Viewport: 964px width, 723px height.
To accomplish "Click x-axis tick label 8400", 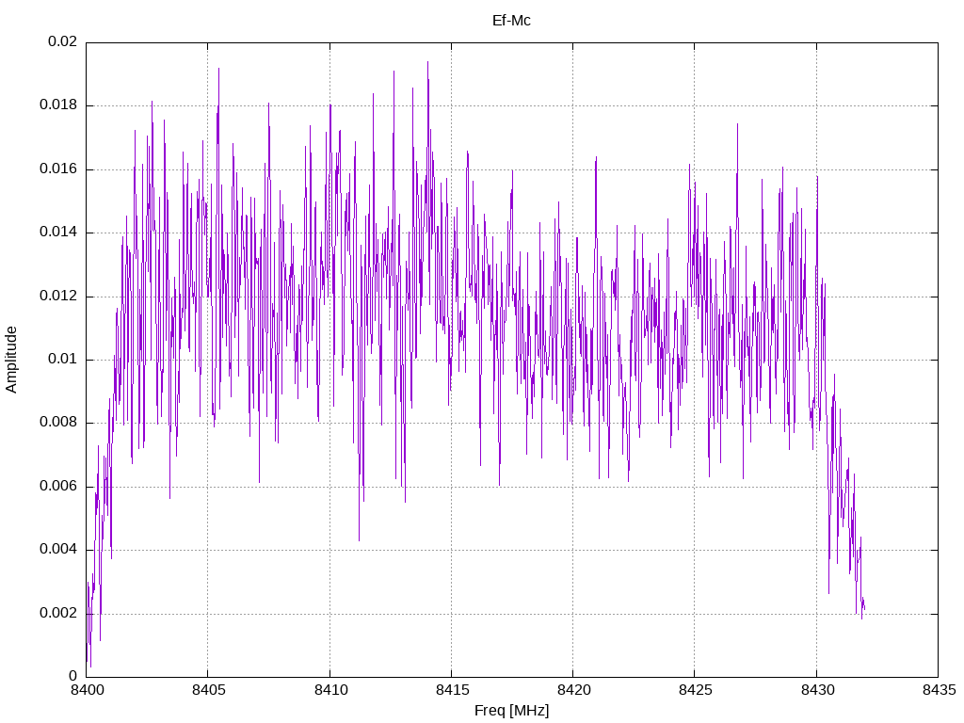I will pos(87,690).
